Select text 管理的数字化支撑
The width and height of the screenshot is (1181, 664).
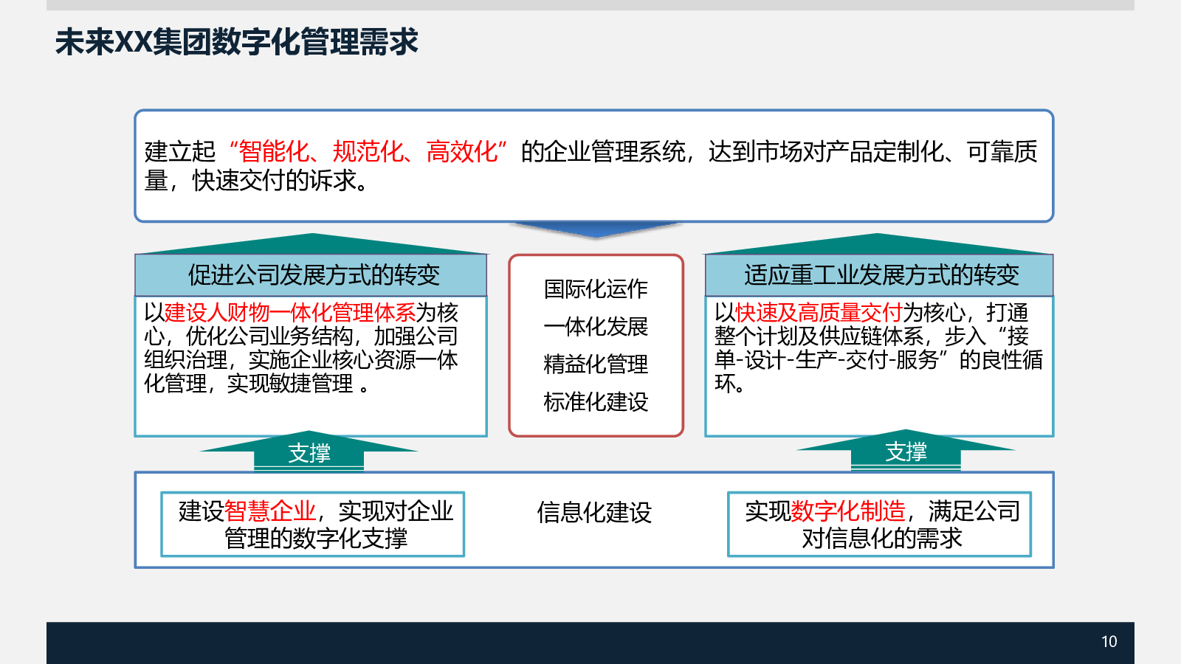[315, 539]
